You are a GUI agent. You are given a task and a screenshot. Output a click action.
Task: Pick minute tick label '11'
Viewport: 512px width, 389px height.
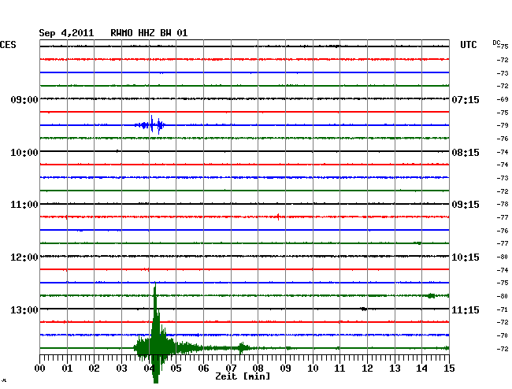pos(339,369)
